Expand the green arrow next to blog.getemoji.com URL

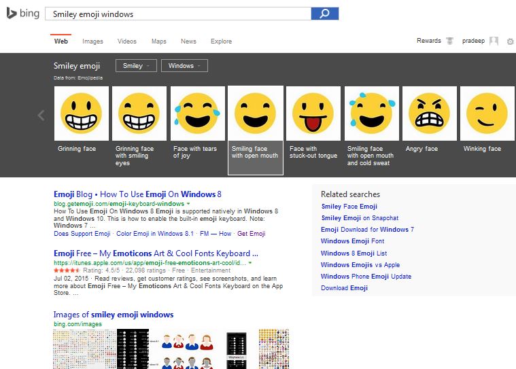pos(188,204)
